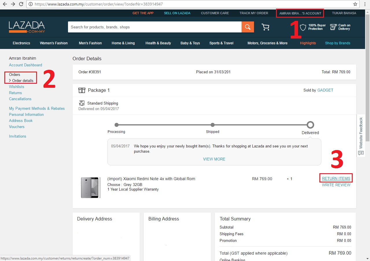This screenshot has height=261, width=370.
Task: Click WRITE REVIEW link
Action: 336,185
